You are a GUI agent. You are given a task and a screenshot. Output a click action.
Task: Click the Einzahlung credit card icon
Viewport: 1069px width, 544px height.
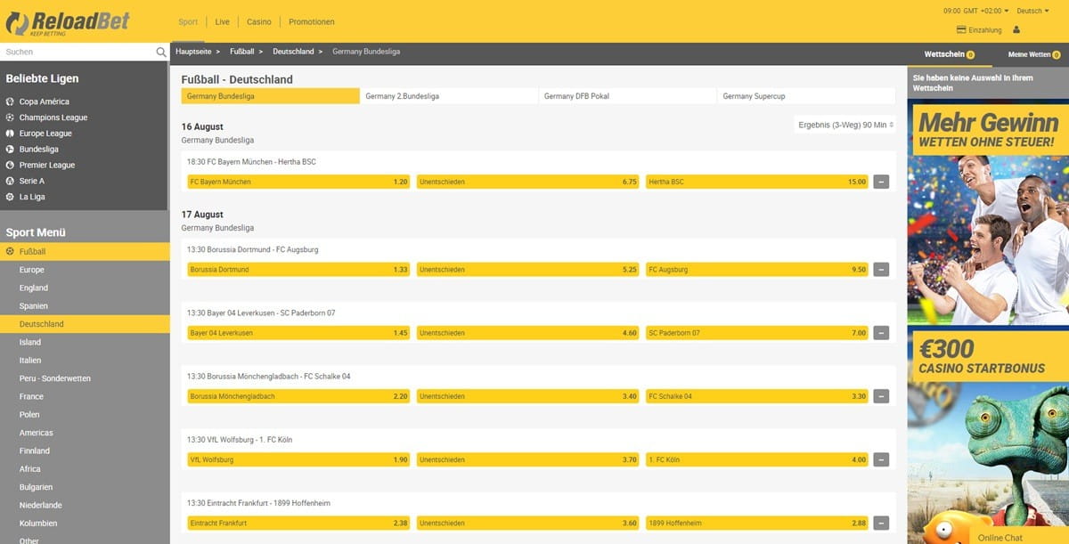pos(961,30)
